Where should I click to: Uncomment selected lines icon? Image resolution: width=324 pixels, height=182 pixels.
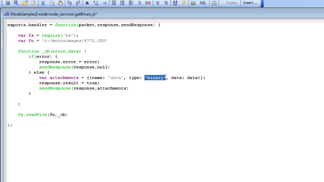(x=166, y=3)
